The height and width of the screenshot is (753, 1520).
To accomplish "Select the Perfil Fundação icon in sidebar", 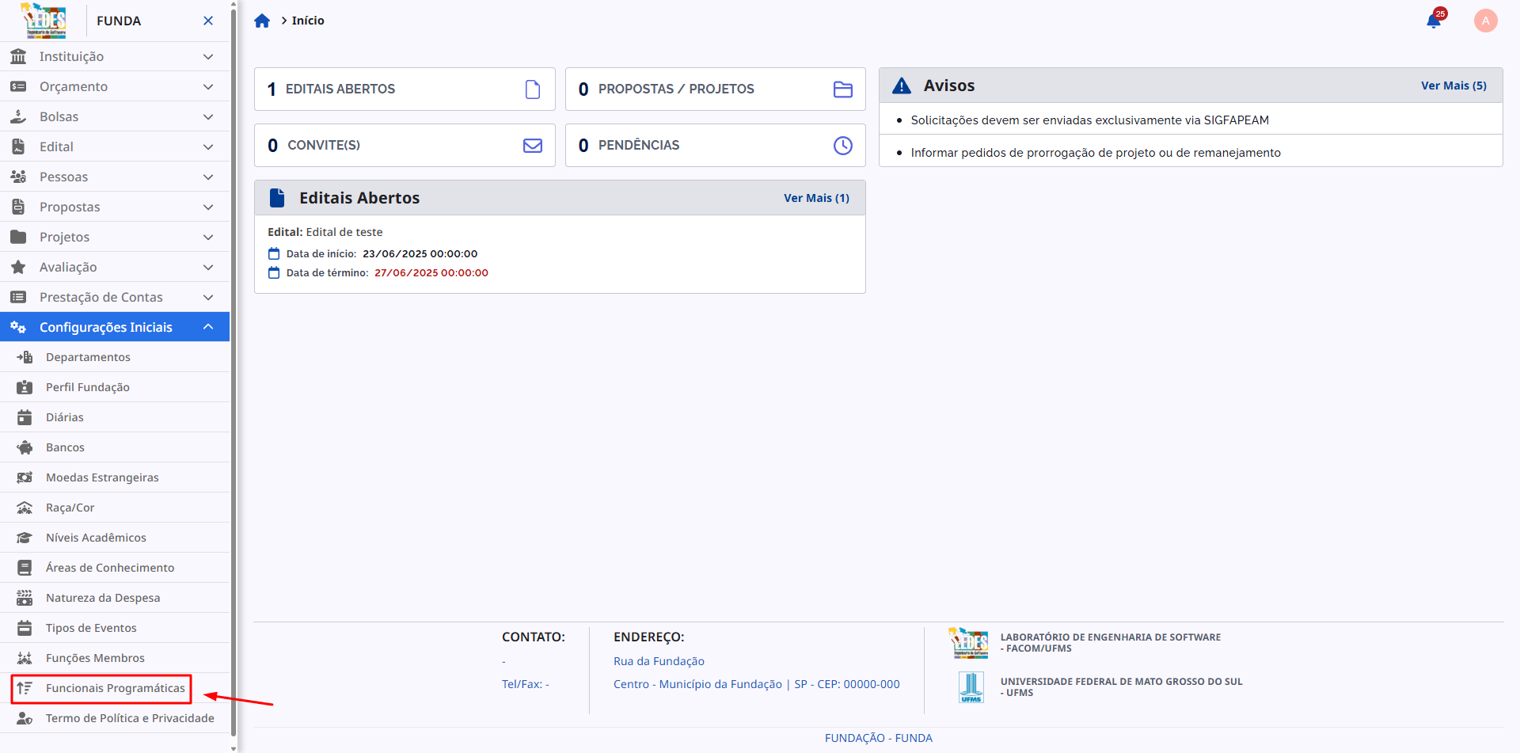I will pyautogui.click(x=24, y=387).
